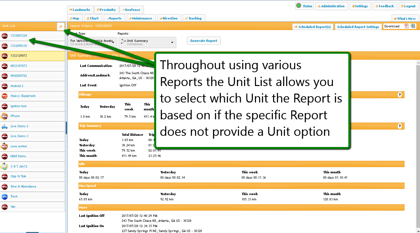
Task: Open Scheduled Report Settings
Action: [358, 27]
